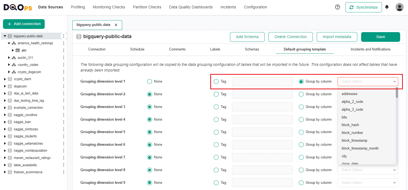Click the Add connection button
Screen dimensions: 408x190
click(24, 24)
